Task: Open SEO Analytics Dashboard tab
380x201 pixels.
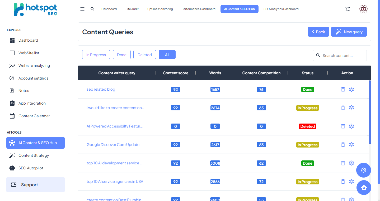Action: click(x=281, y=9)
